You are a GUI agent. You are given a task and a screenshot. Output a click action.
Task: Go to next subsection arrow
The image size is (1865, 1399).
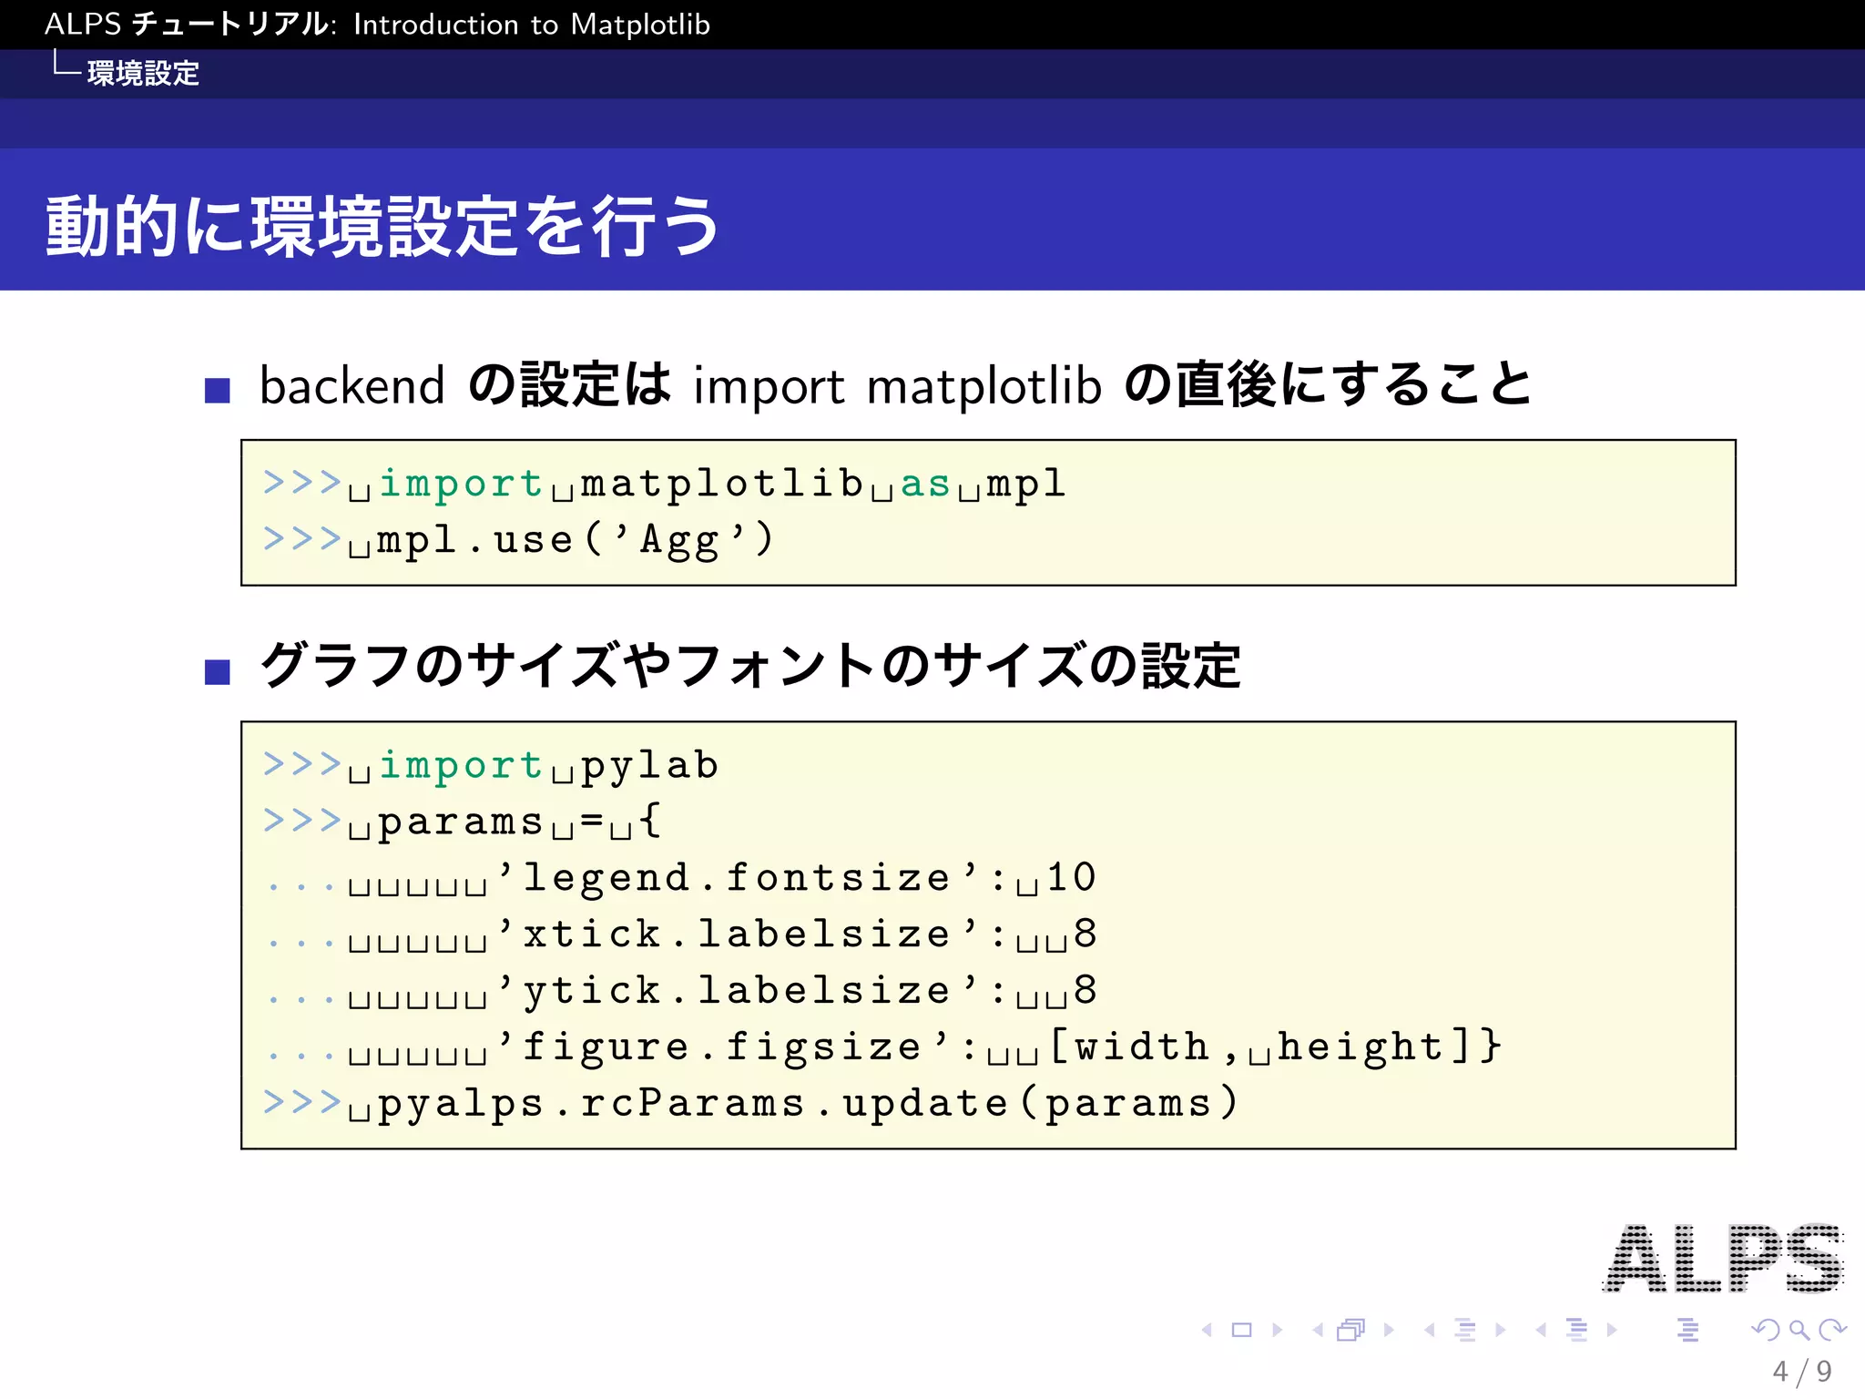pyautogui.click(x=1500, y=1330)
